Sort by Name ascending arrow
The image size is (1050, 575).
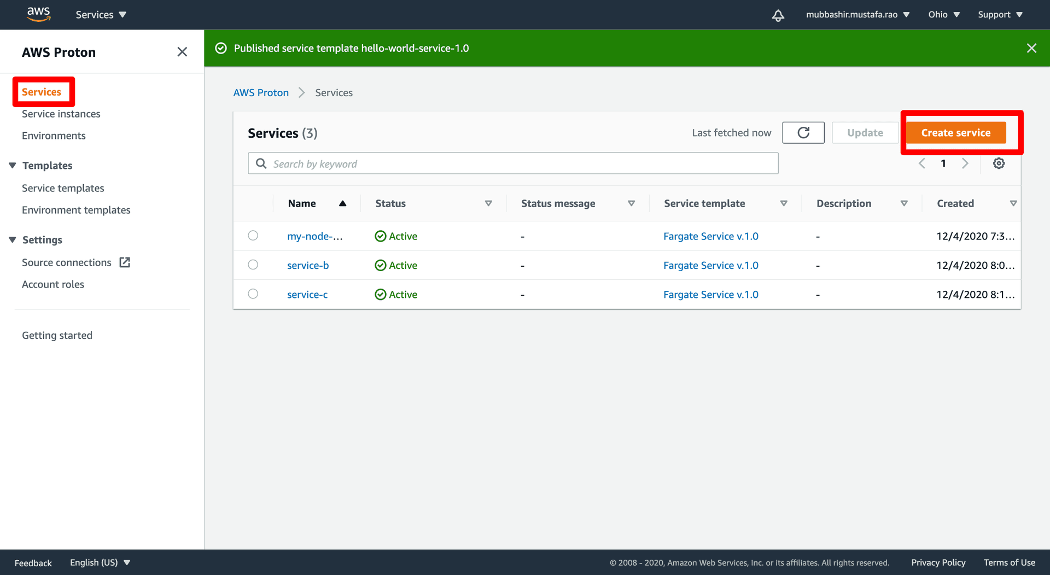tap(342, 203)
